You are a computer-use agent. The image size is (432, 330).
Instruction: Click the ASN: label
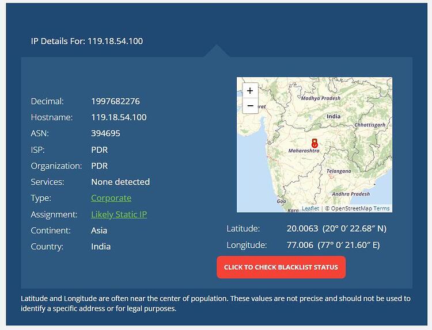(x=40, y=133)
